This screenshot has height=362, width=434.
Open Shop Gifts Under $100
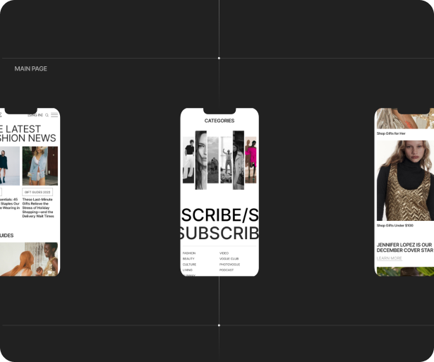click(394, 226)
